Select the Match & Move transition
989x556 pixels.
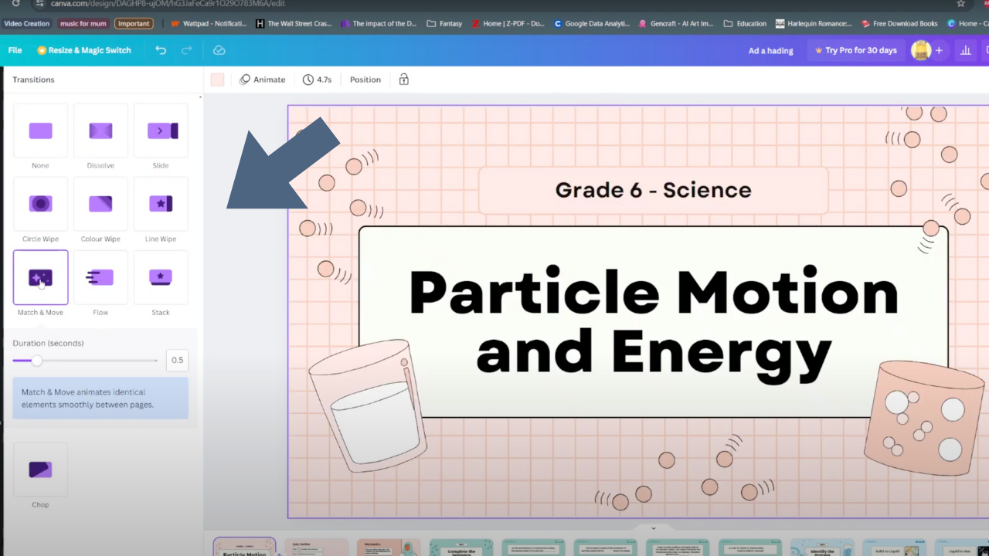[x=40, y=277]
